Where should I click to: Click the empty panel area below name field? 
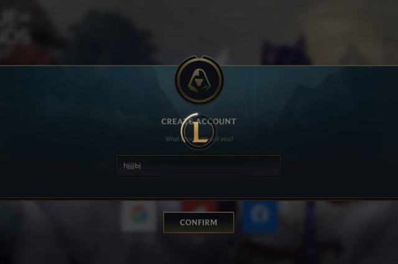coord(198,186)
